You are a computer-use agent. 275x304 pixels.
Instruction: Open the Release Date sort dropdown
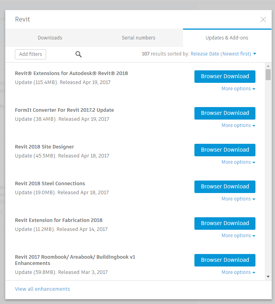click(223, 54)
